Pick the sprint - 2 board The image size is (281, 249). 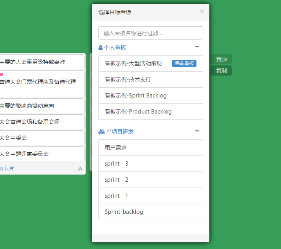(116, 180)
